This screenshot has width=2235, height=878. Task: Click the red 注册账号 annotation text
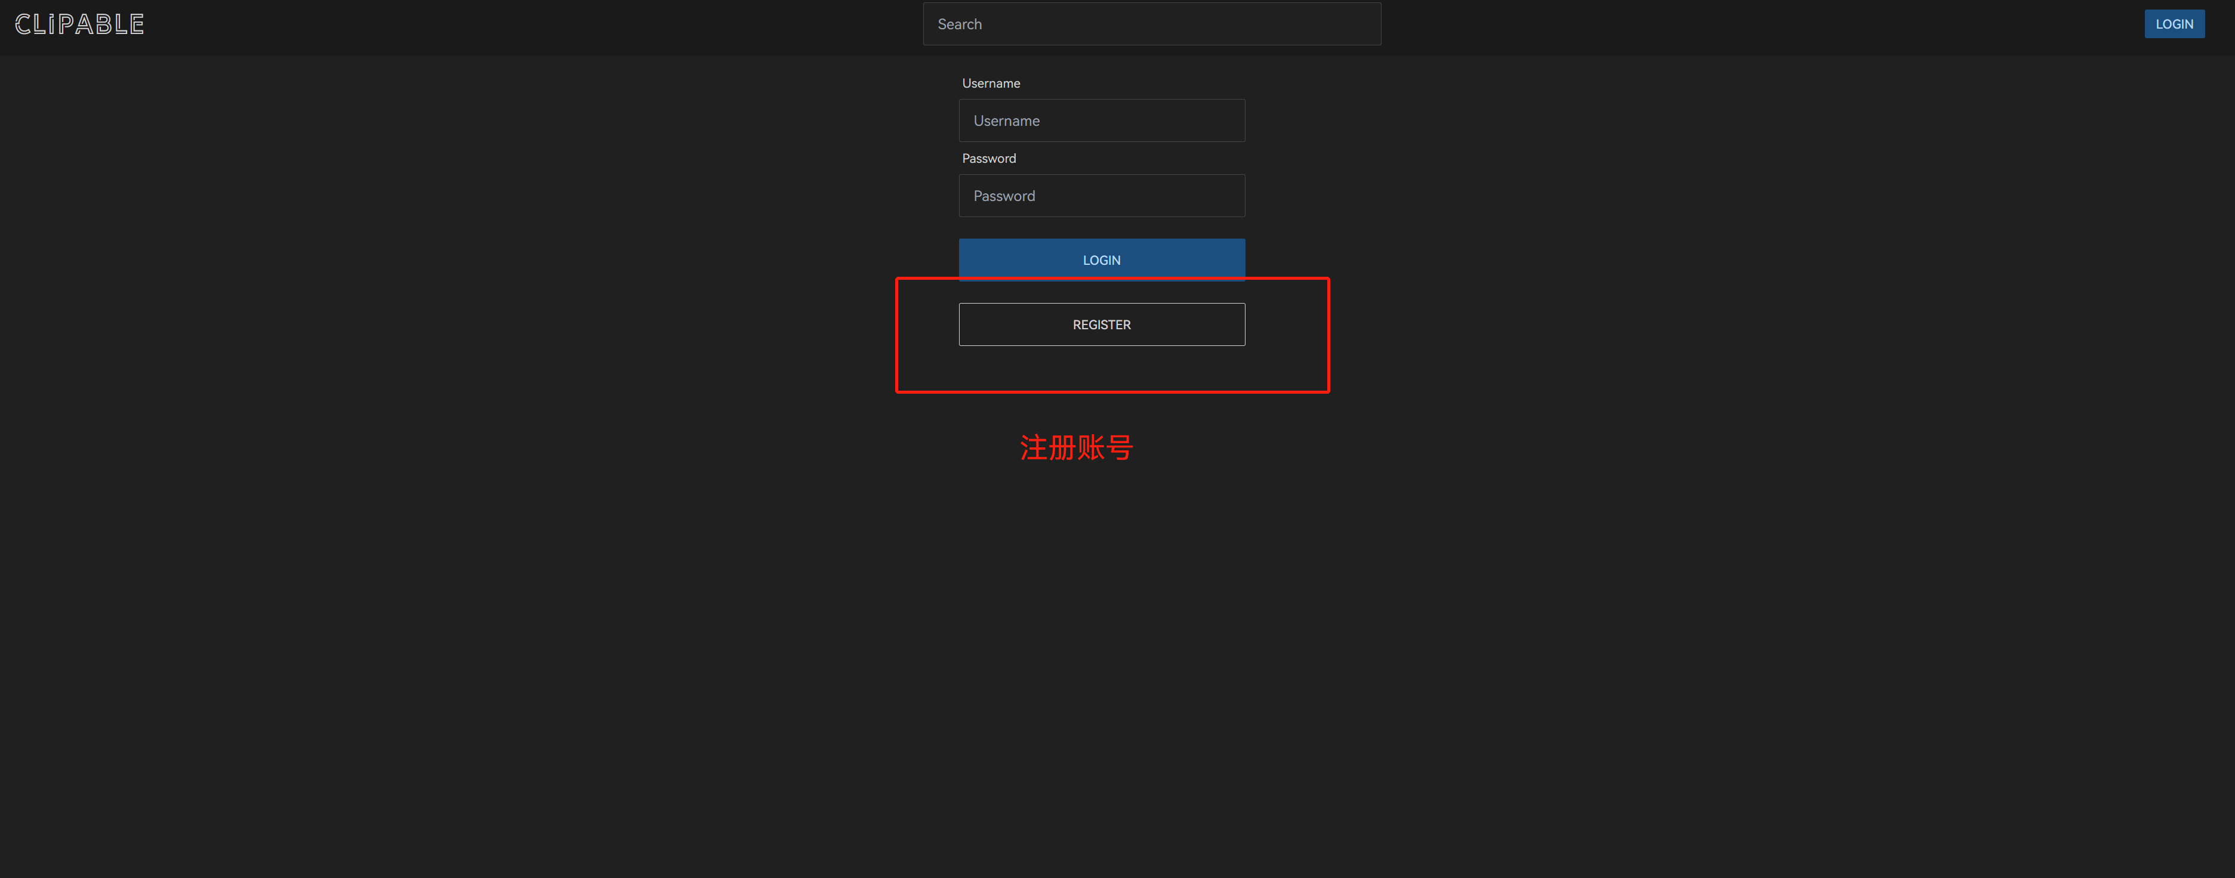click(1076, 447)
